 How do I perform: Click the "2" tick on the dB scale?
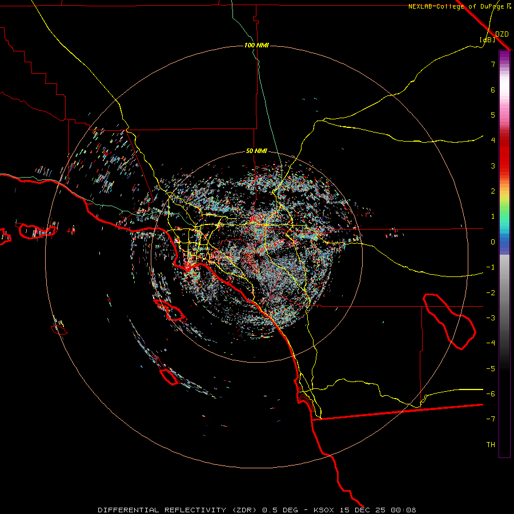point(493,191)
